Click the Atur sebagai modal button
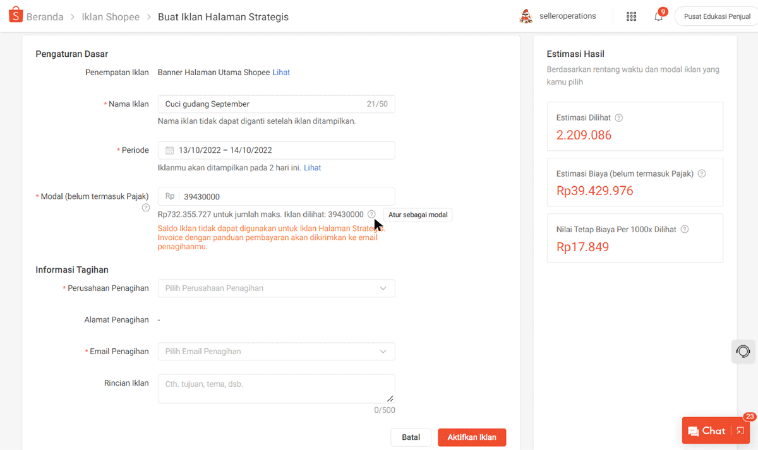This screenshot has width=758, height=450. pyautogui.click(x=418, y=215)
